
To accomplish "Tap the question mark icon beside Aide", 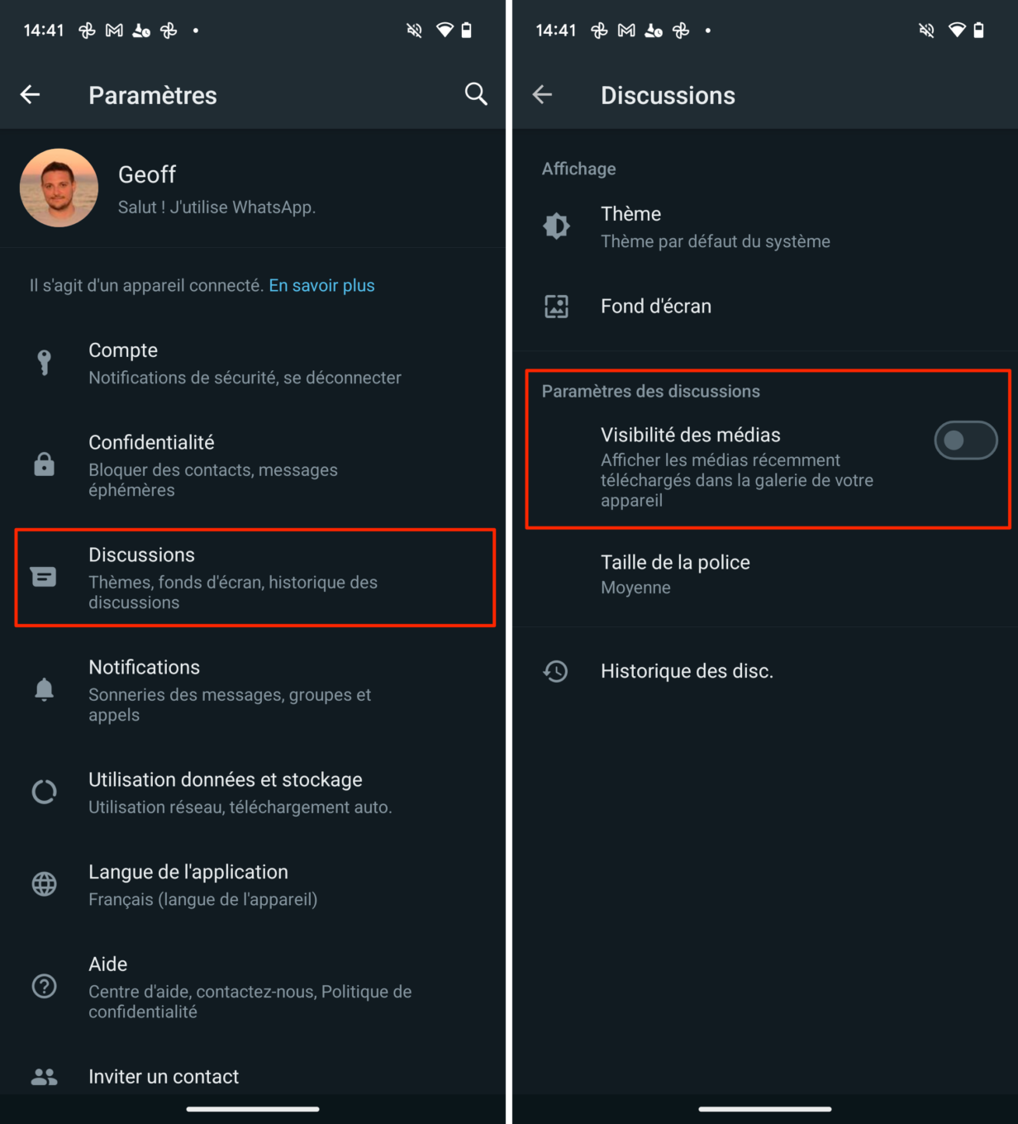I will (x=44, y=986).
